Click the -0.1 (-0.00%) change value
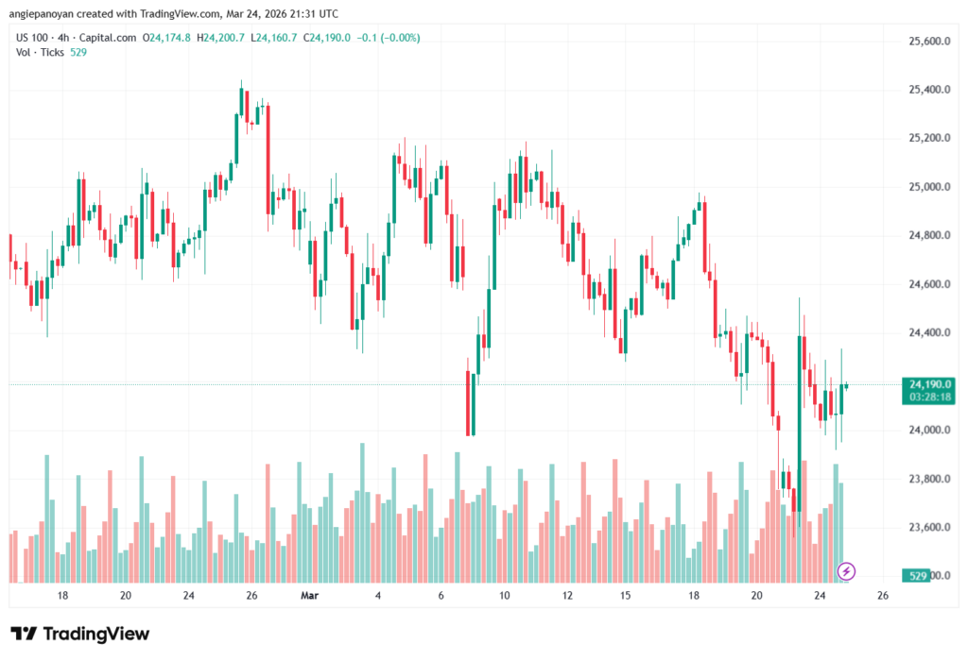This screenshot has width=968, height=660. (388, 38)
